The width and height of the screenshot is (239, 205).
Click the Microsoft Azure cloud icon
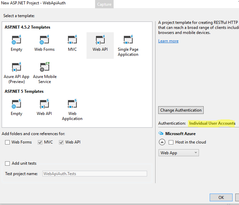click(x=161, y=133)
